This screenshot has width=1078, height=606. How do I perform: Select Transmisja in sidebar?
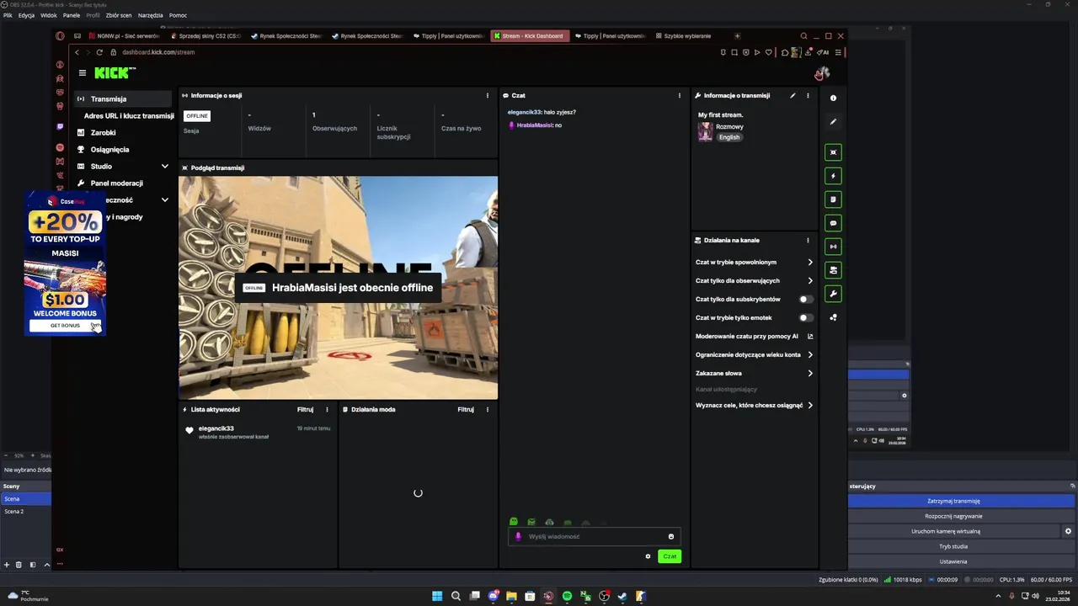tap(122, 99)
